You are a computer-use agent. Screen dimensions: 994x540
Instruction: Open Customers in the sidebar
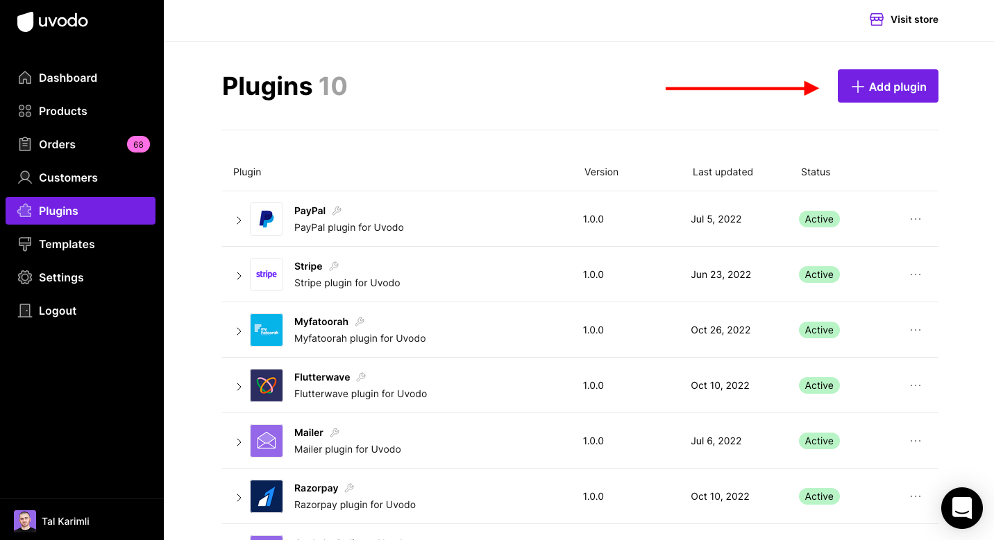(x=81, y=177)
